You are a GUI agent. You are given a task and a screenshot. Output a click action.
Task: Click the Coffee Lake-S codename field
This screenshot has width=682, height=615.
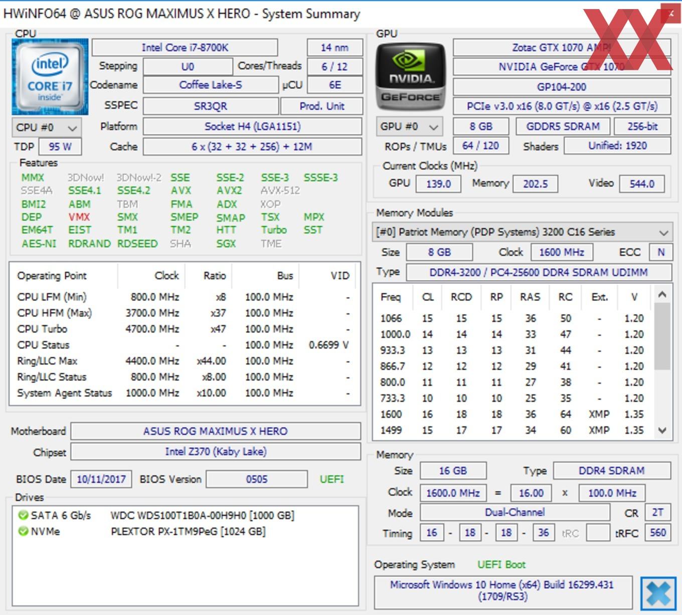(211, 85)
